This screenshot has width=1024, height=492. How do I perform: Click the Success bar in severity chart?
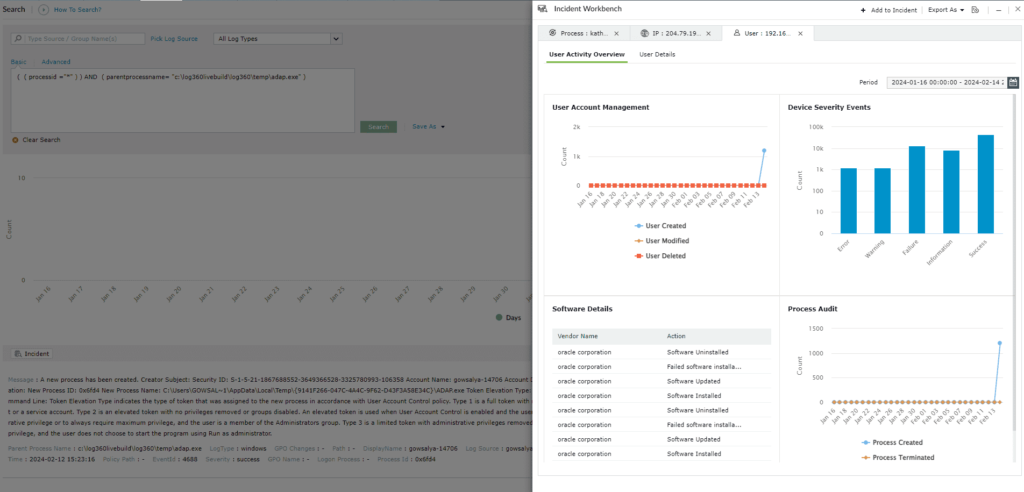click(986, 184)
